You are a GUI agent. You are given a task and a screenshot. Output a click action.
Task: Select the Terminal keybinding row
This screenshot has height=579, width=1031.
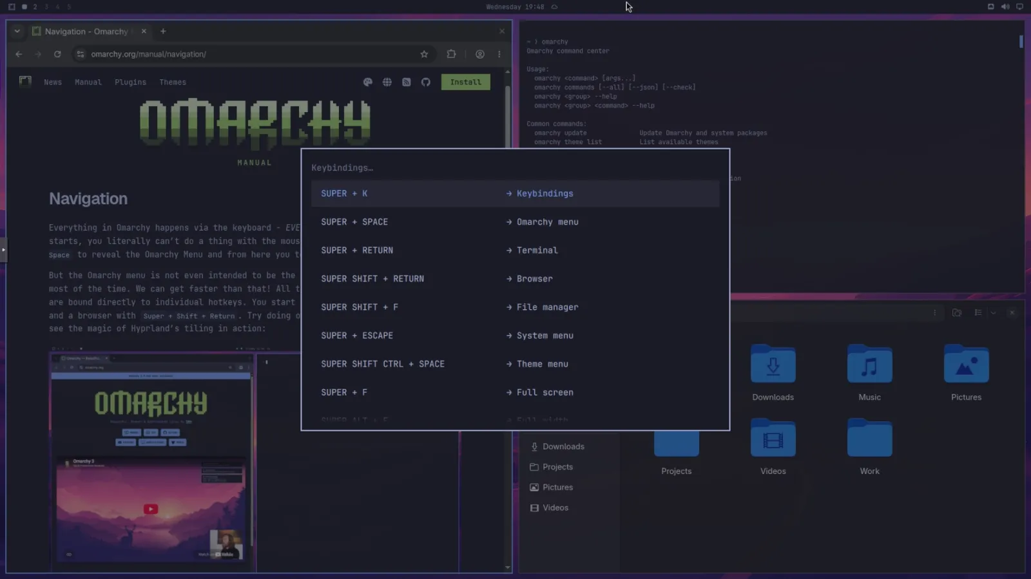tap(515, 250)
